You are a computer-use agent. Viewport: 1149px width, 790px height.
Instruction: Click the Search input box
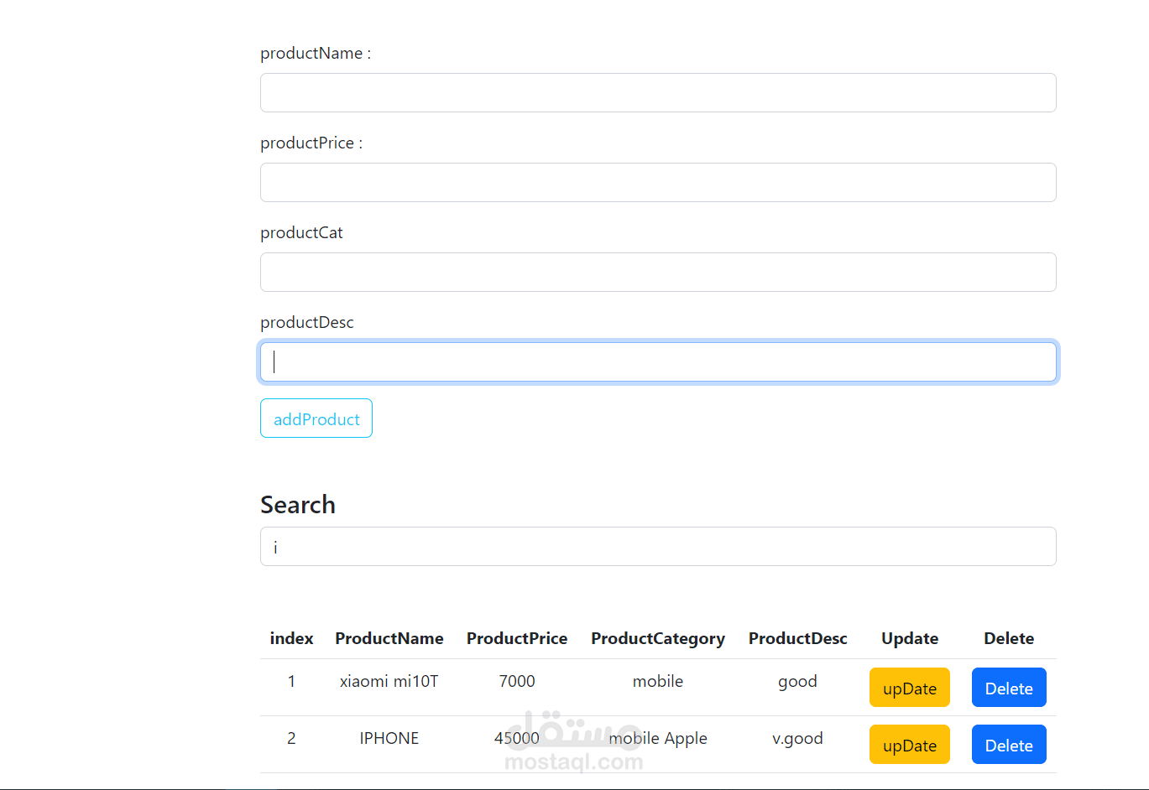(658, 546)
